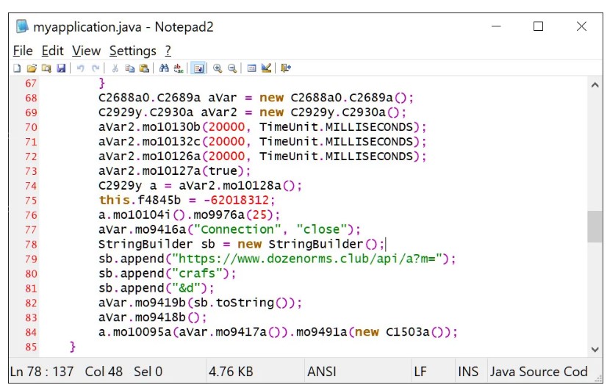Create a new document with the New icon
The height and width of the screenshot is (385, 607).
click(x=17, y=68)
